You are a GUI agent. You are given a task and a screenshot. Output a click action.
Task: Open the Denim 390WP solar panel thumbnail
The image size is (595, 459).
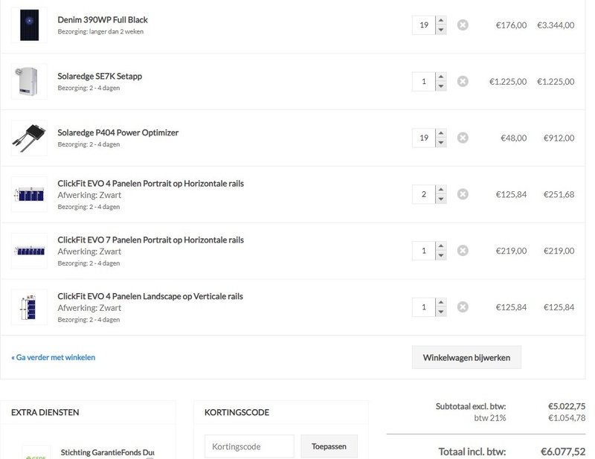coord(30,25)
